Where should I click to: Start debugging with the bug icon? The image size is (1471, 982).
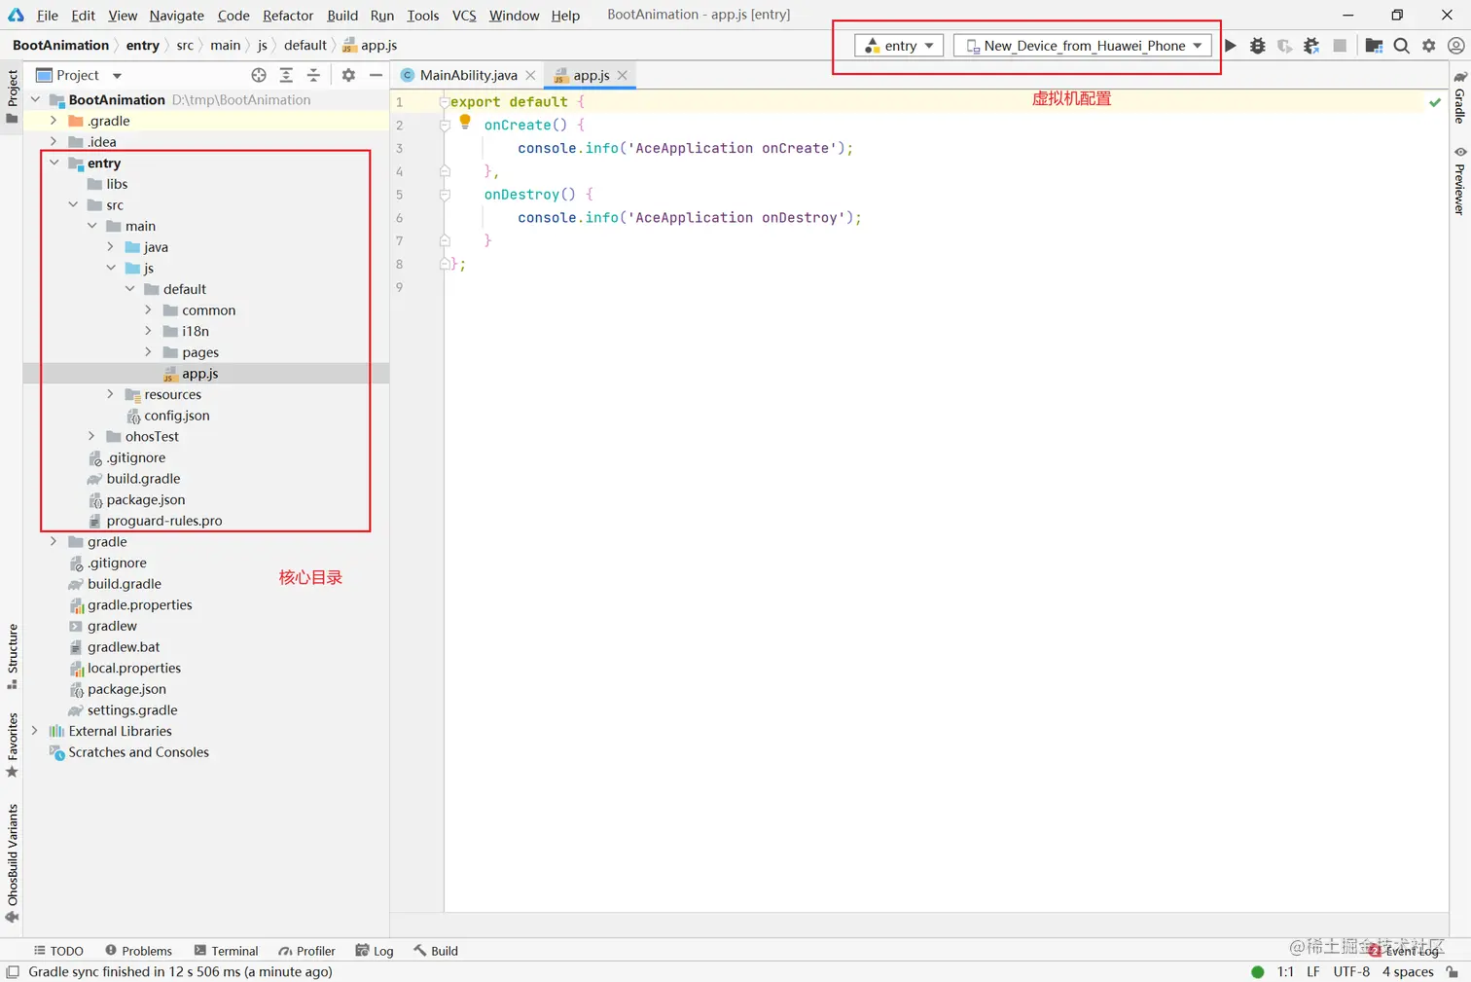click(1257, 46)
